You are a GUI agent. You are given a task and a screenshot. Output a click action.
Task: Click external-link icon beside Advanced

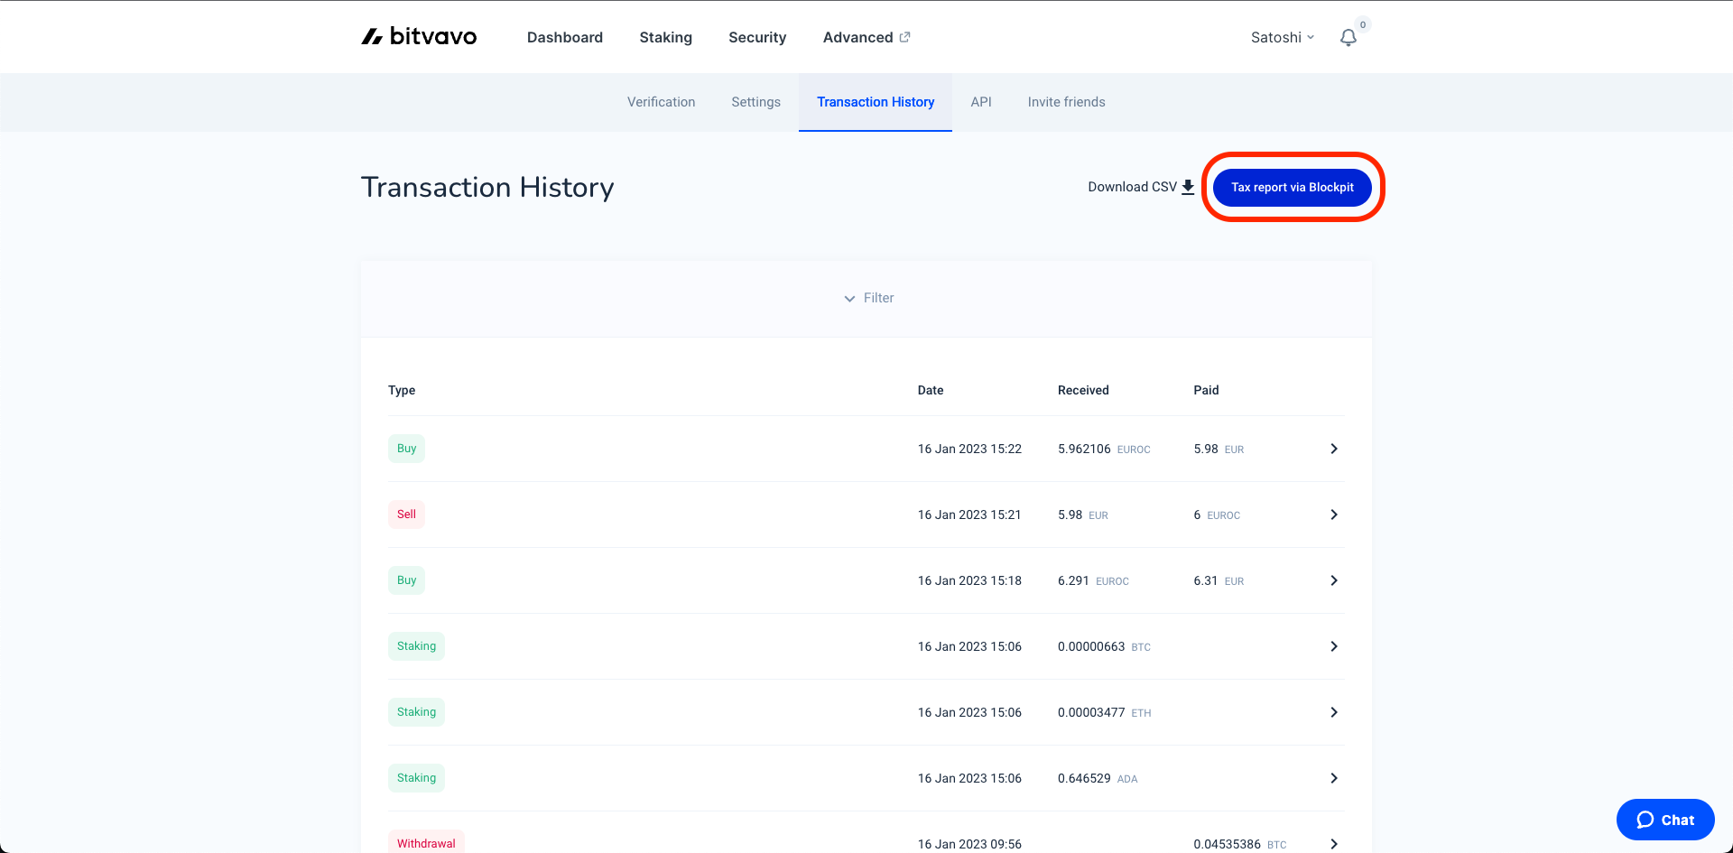coord(905,37)
